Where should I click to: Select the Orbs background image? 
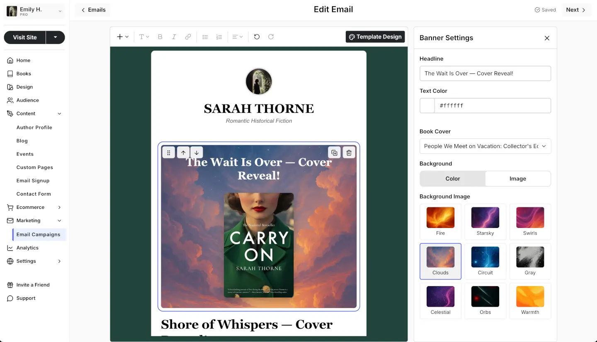coord(485,301)
